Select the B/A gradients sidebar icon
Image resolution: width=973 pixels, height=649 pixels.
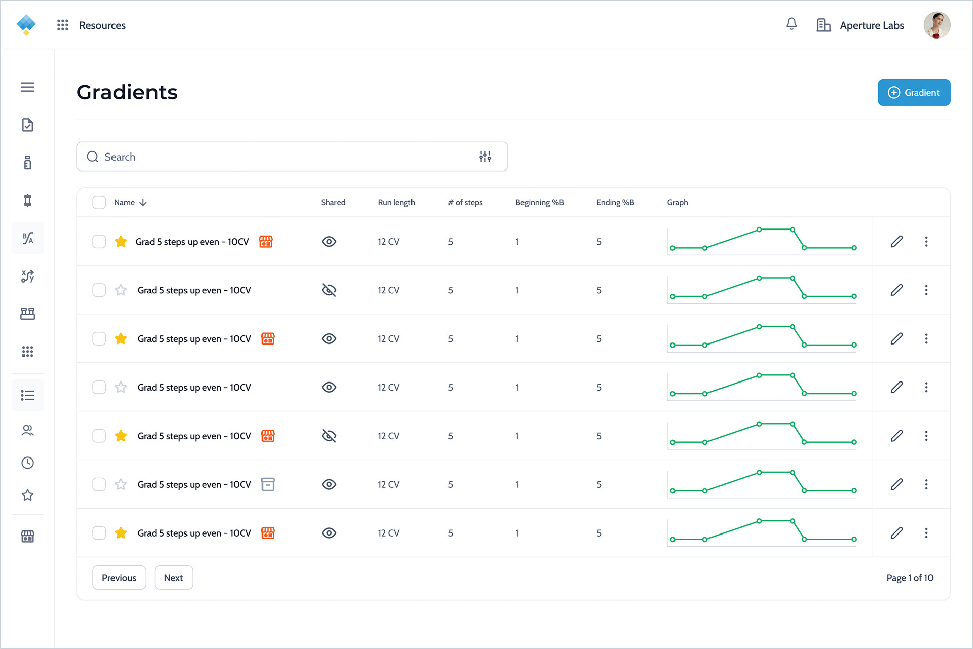[28, 238]
